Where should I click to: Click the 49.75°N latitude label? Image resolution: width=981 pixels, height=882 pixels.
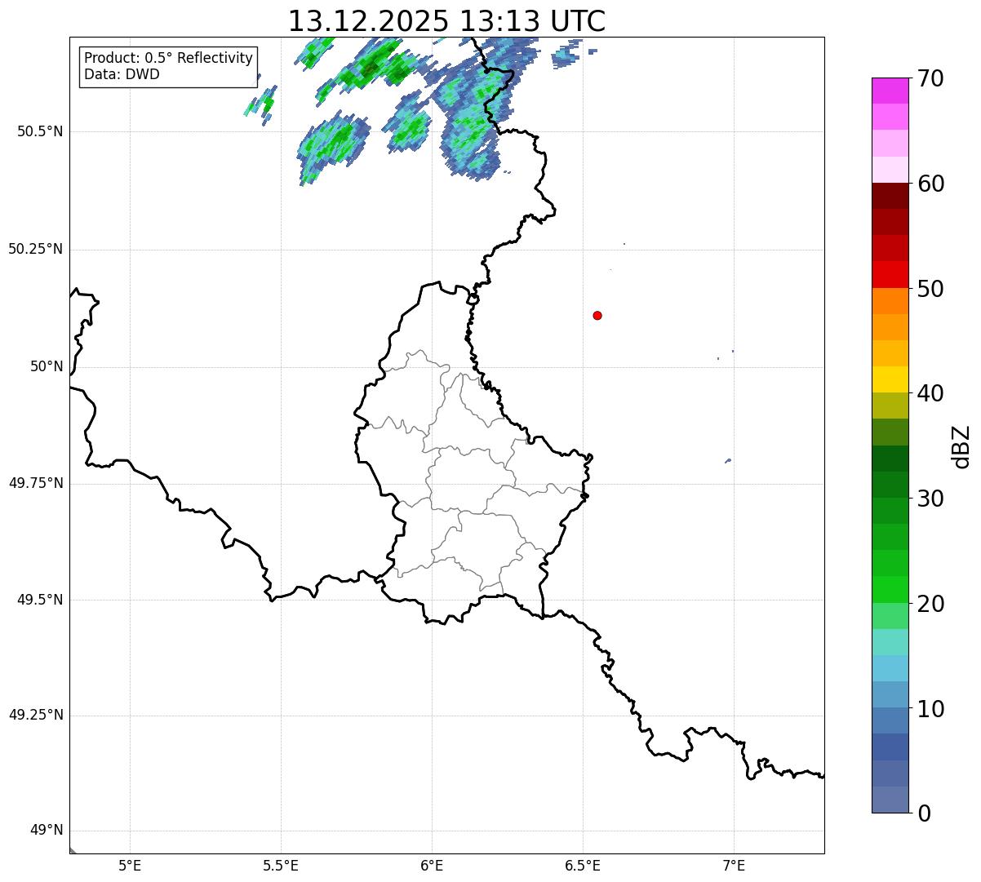point(35,483)
